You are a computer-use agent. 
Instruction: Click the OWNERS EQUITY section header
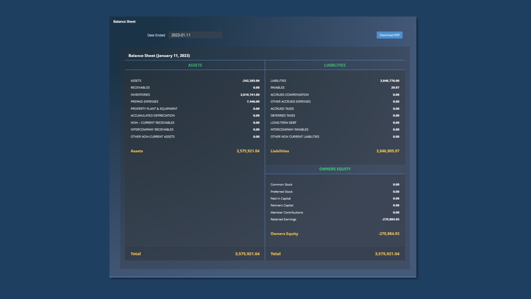point(335,169)
